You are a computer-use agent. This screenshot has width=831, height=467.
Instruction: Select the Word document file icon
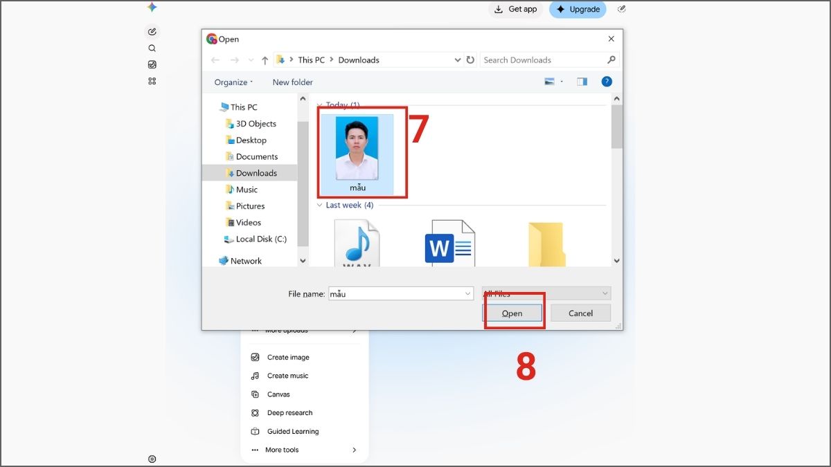click(450, 244)
